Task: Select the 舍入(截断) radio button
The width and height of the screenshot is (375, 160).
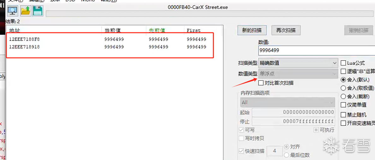Action: click(343, 97)
